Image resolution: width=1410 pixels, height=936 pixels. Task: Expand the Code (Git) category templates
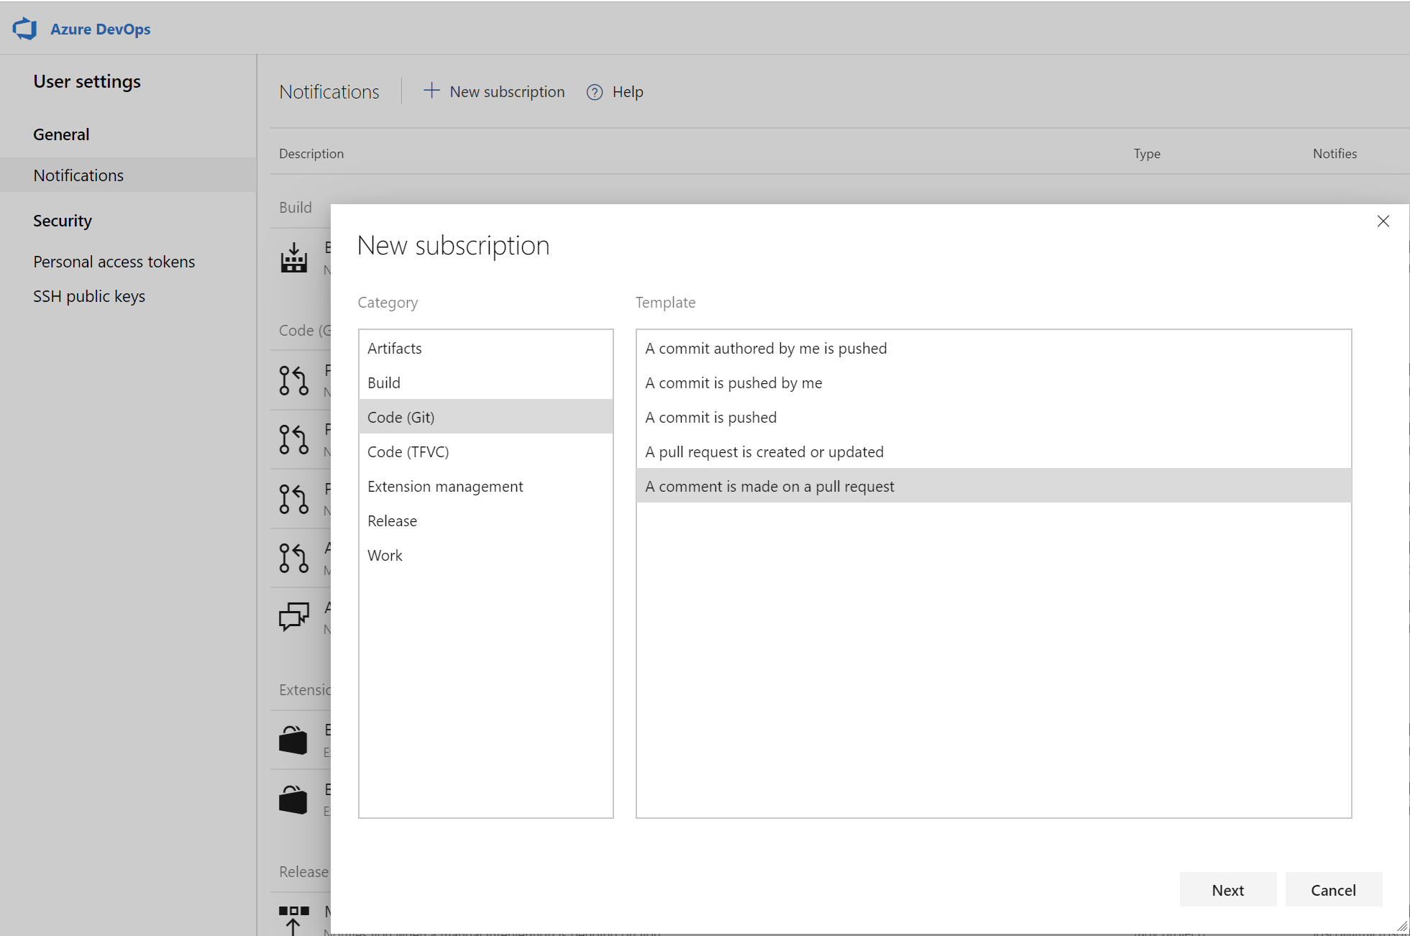coord(401,417)
